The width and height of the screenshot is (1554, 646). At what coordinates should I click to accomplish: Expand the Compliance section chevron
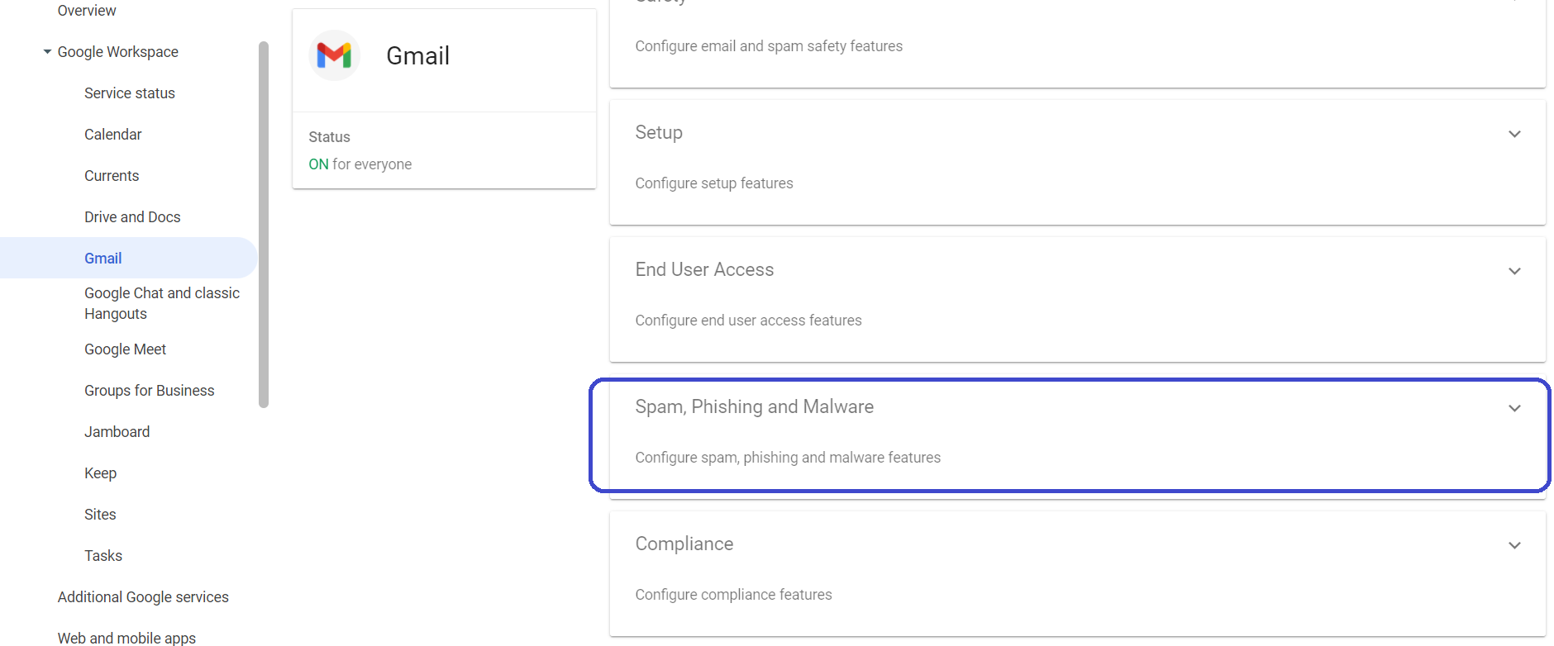point(1514,545)
